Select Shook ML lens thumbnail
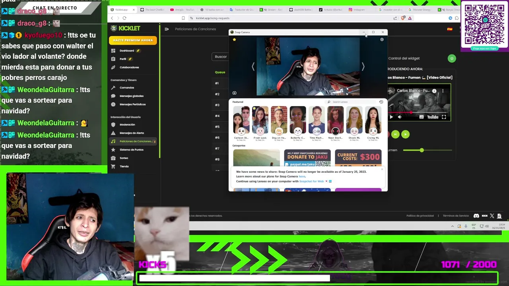509x286 pixels. pos(354,120)
